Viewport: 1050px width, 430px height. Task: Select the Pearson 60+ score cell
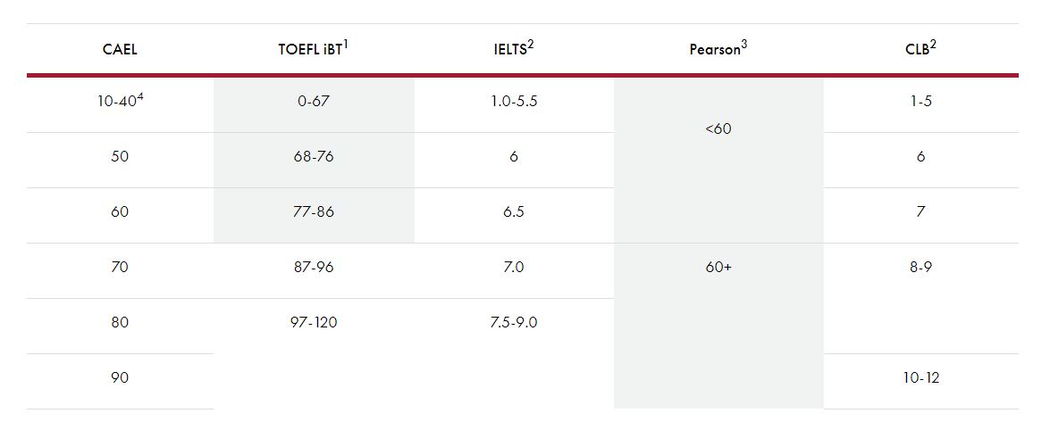pyautogui.click(x=718, y=268)
